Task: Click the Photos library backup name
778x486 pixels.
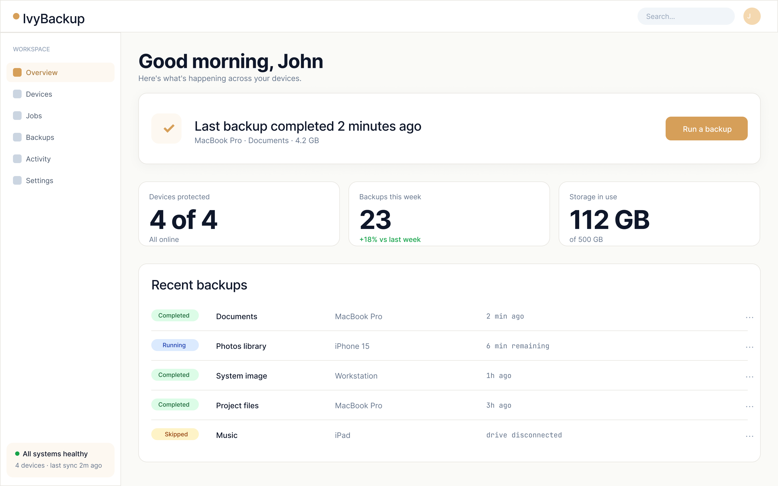Action: 241,346
